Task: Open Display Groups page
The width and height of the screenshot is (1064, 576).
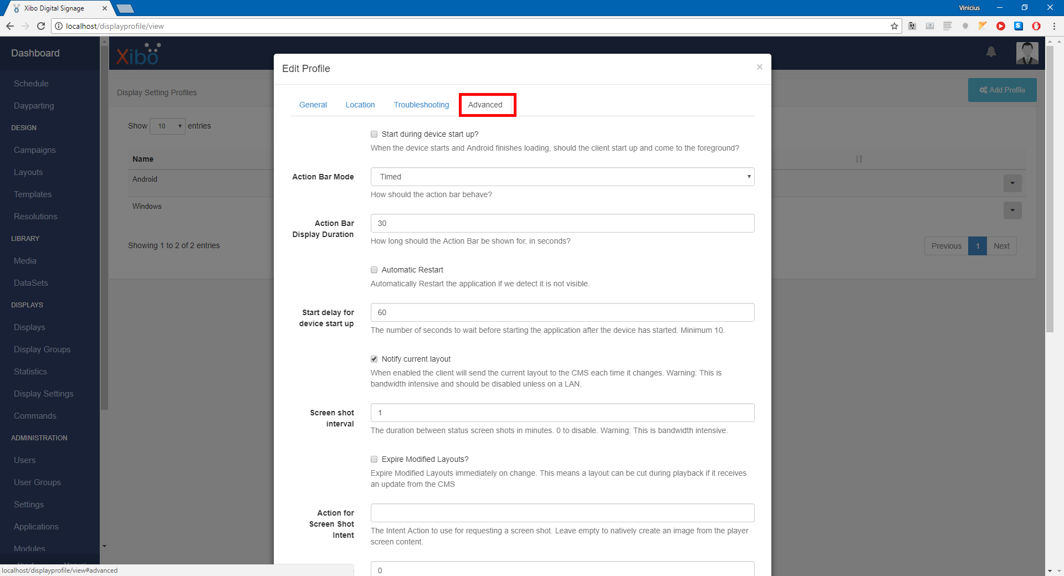Action: point(42,349)
